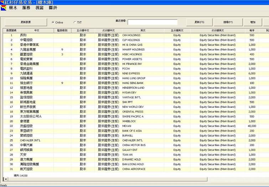Sort by the 次分類中文 column header

click(x=108, y=31)
